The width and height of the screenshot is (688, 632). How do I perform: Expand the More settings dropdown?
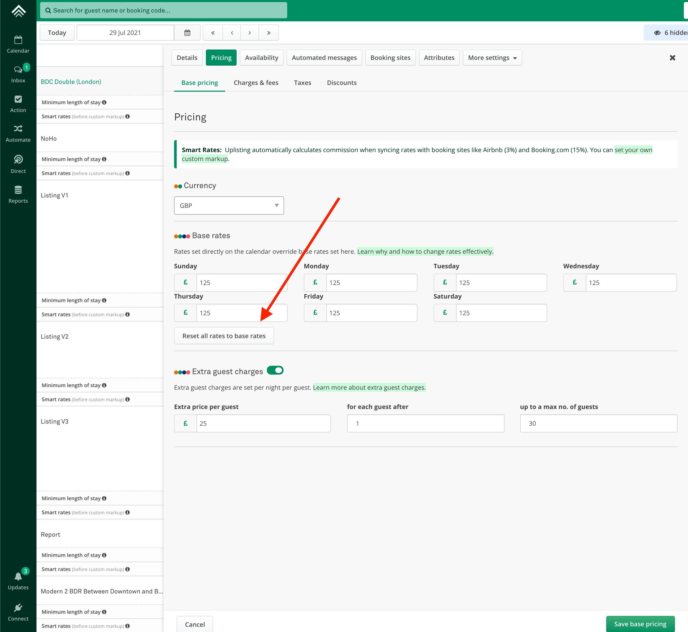pyautogui.click(x=492, y=58)
